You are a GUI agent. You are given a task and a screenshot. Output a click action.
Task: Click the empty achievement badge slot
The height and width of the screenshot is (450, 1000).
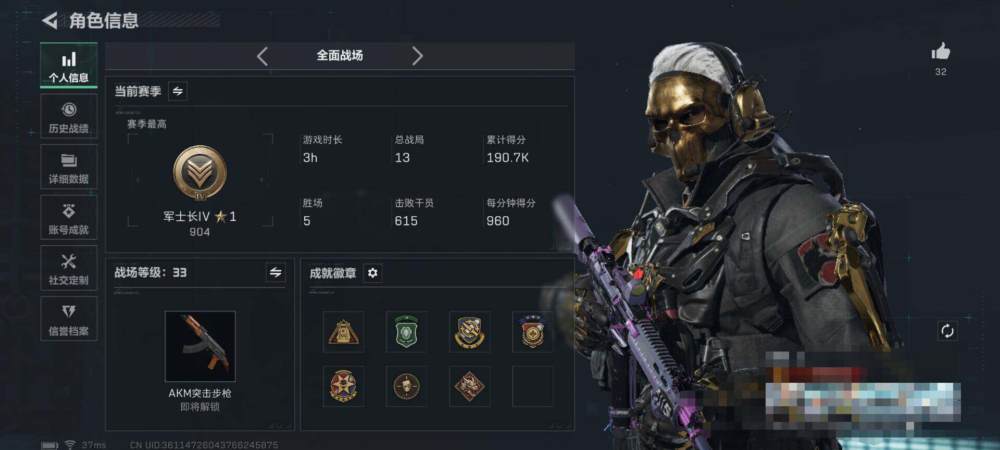coord(532,386)
